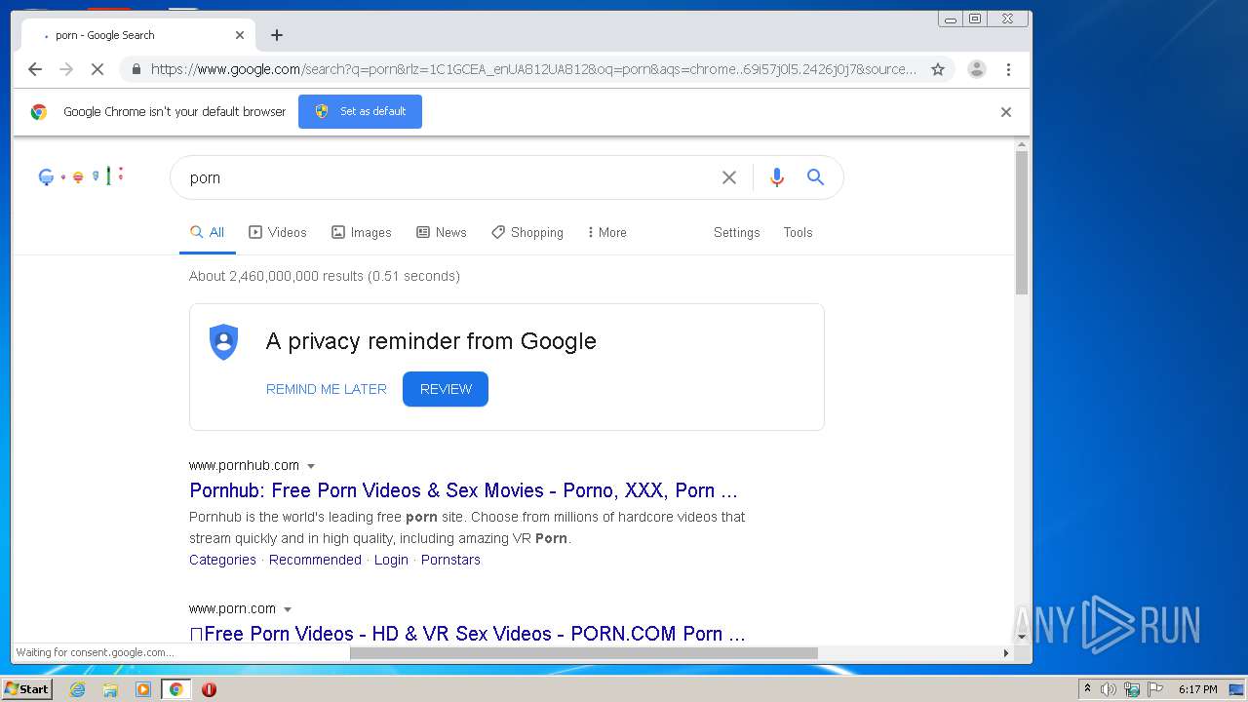Submit search using magnifier icon

[815, 177]
